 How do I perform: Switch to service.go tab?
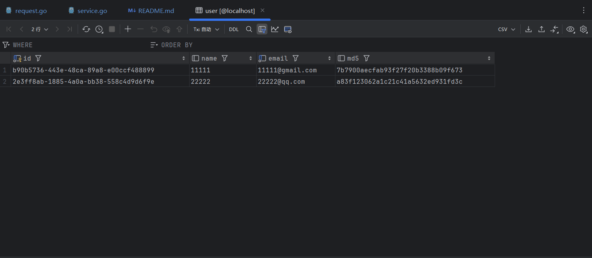87,11
